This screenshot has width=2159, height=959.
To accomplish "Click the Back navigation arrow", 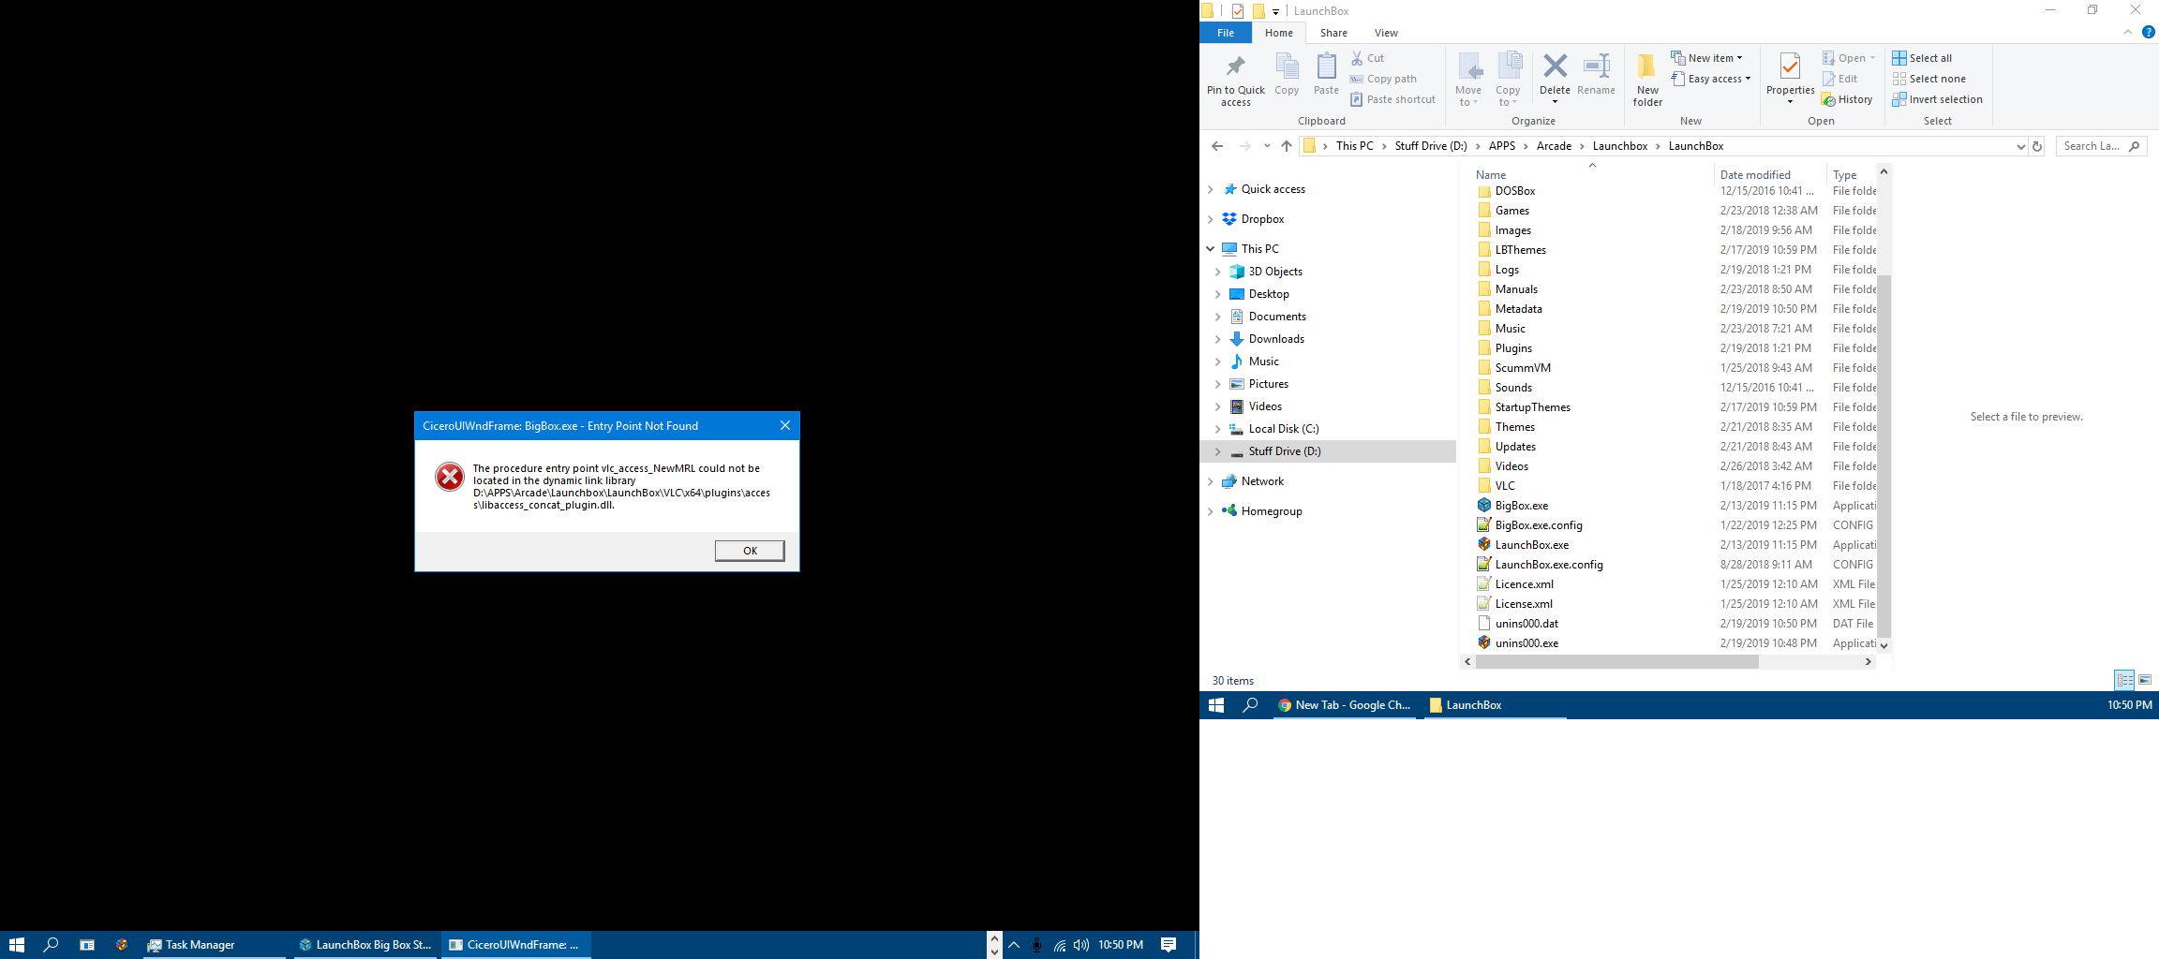I will 1217,146.
